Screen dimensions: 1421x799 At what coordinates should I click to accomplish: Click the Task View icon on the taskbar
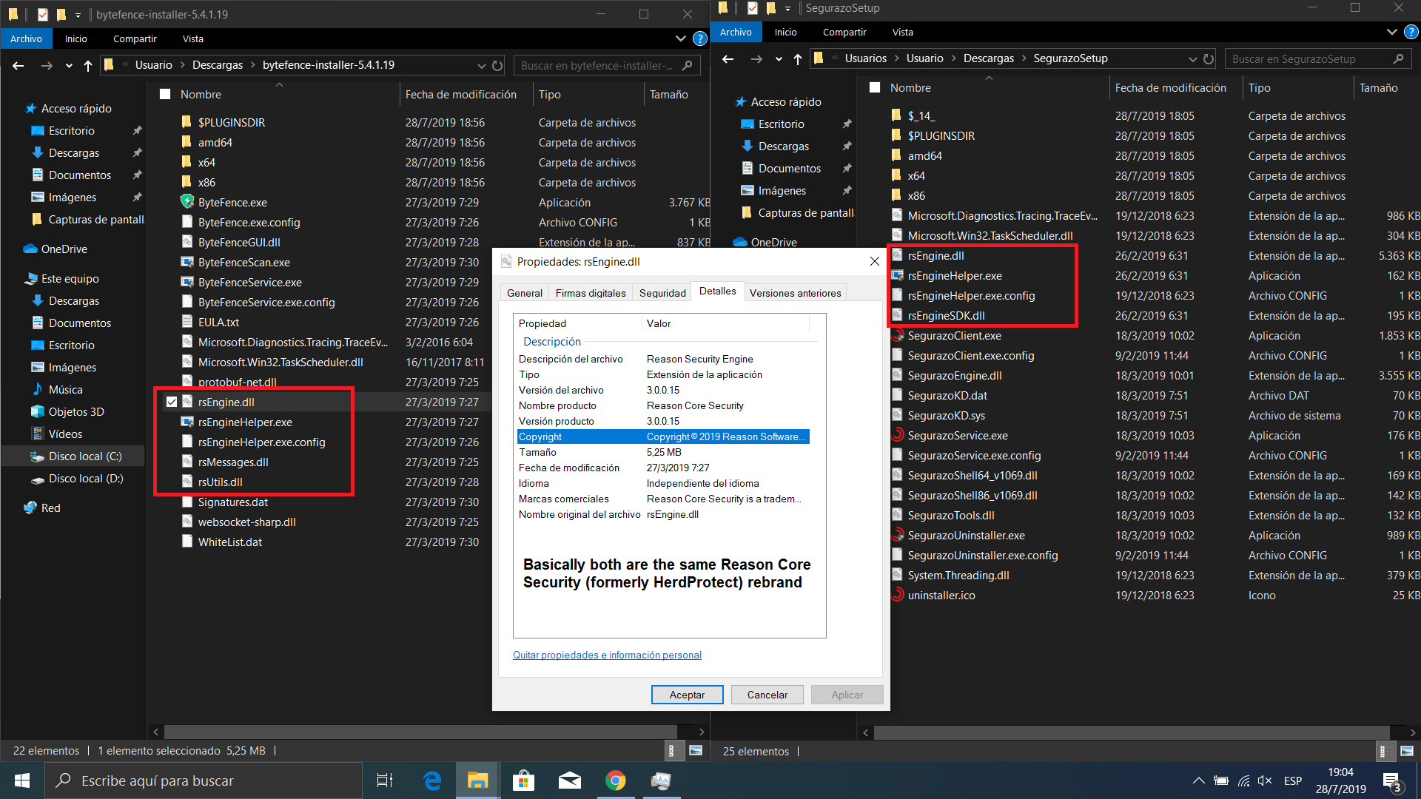(385, 781)
